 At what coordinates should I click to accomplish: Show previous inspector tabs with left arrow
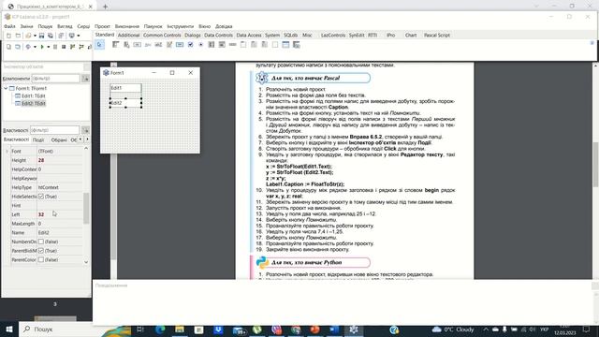[80, 139]
